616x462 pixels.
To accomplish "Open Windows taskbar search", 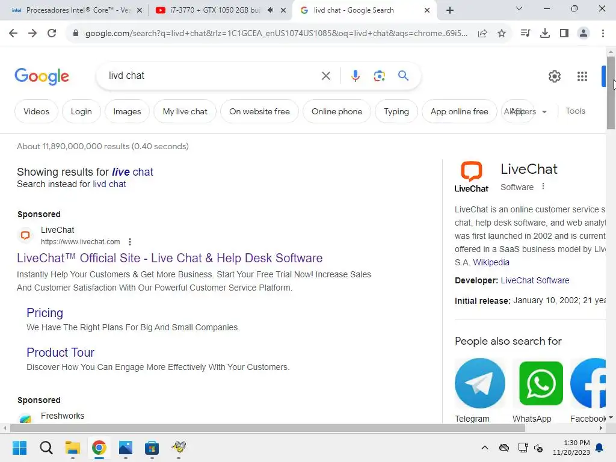I will point(46,448).
